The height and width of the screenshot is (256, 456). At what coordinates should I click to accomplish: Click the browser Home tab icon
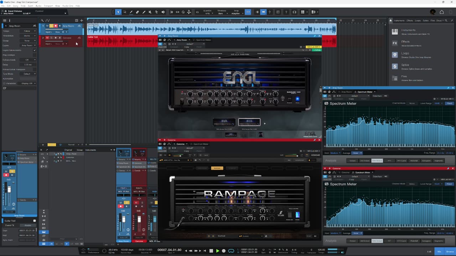390,21
